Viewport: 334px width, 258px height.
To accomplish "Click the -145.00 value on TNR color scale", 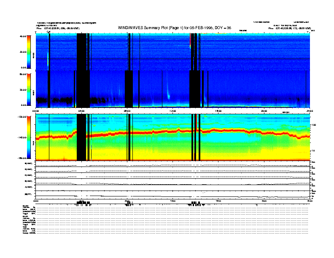I will tap(22, 137).
